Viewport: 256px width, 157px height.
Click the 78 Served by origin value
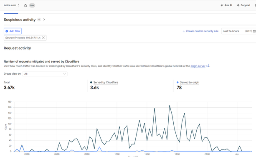tap(179, 88)
